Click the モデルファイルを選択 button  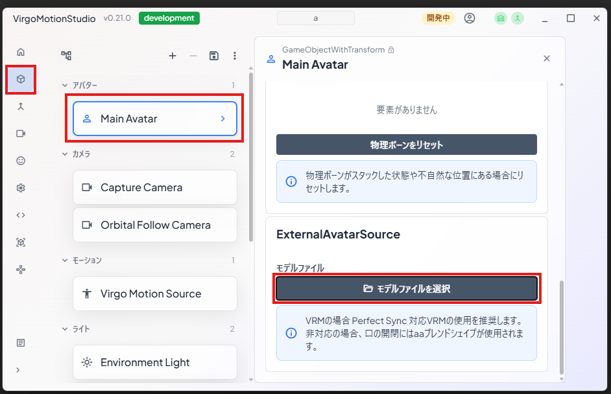407,288
